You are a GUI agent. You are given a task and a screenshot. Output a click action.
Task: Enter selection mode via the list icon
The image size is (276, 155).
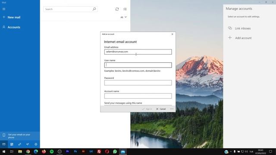coord(125,9)
